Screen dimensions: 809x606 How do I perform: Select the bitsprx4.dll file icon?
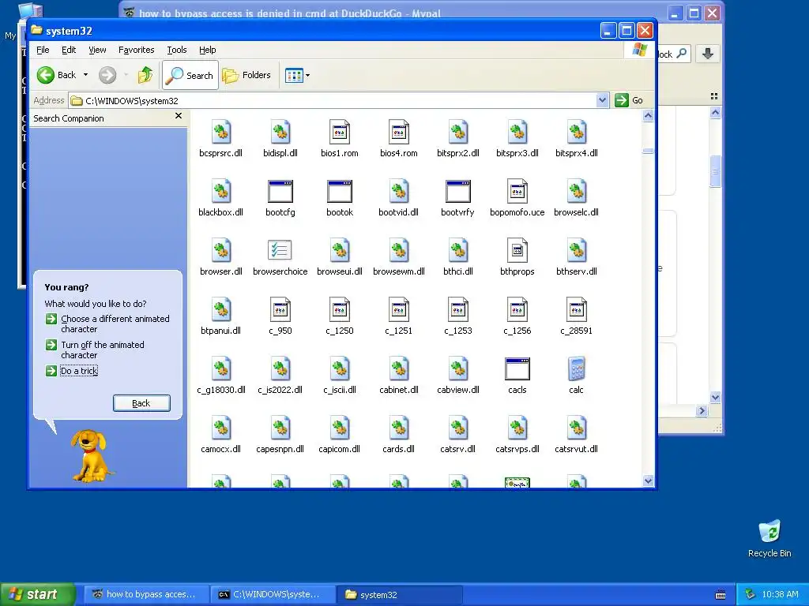point(576,132)
